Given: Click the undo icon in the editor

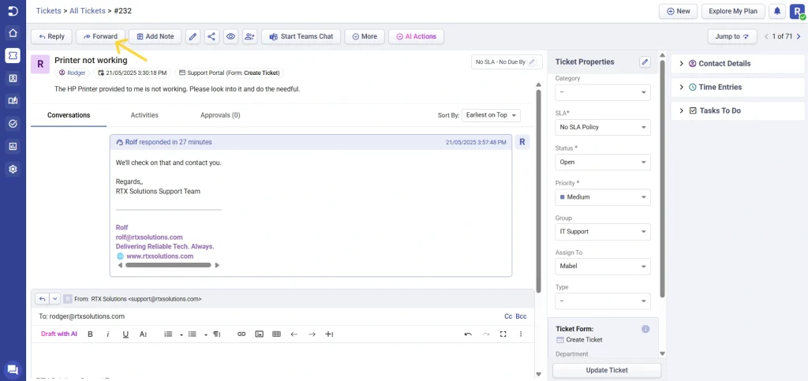Looking at the screenshot, I should tap(468, 334).
